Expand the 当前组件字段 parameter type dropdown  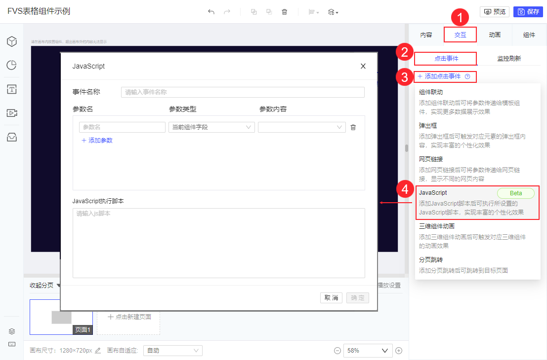(211, 127)
